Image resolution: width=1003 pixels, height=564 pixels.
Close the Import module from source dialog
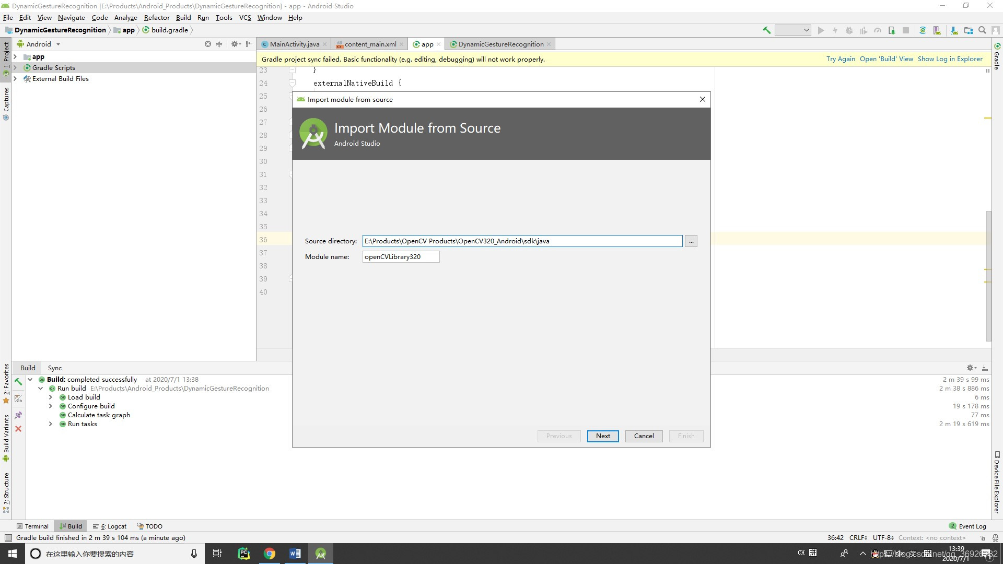coord(702,99)
